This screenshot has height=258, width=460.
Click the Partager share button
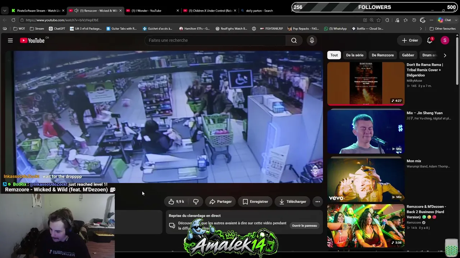point(221,202)
